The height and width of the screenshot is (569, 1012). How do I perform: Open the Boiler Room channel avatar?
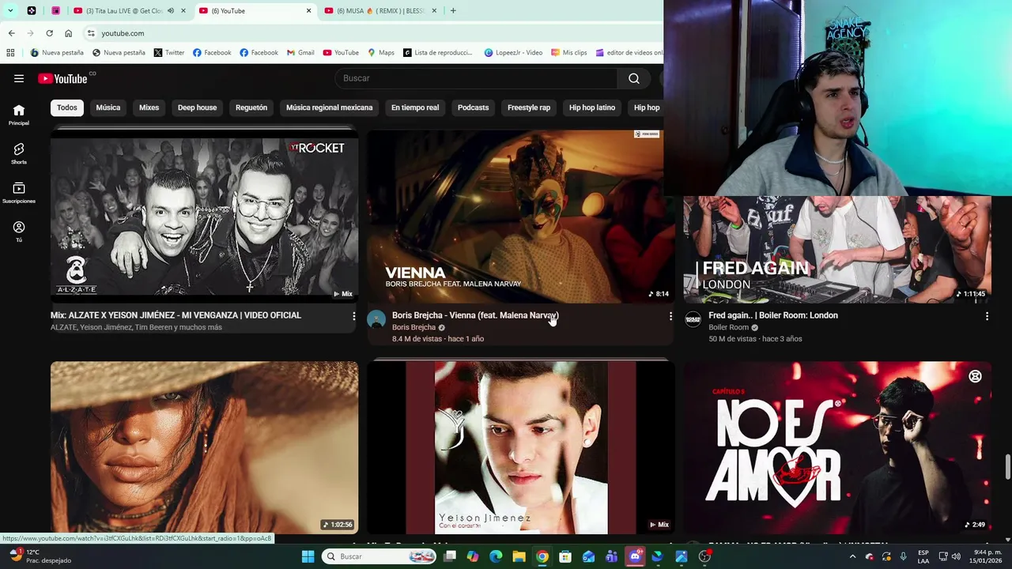point(693,319)
